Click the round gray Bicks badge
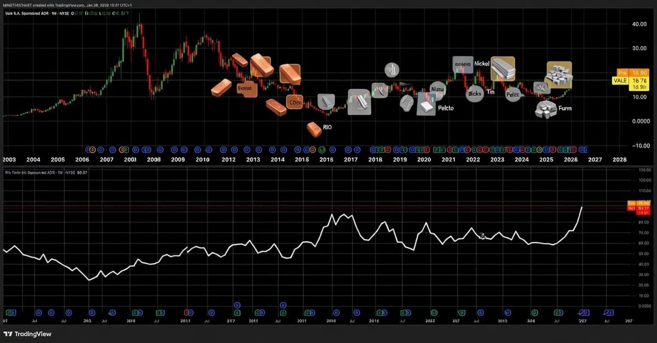Image resolution: width=657 pixels, height=343 pixels. [475, 94]
